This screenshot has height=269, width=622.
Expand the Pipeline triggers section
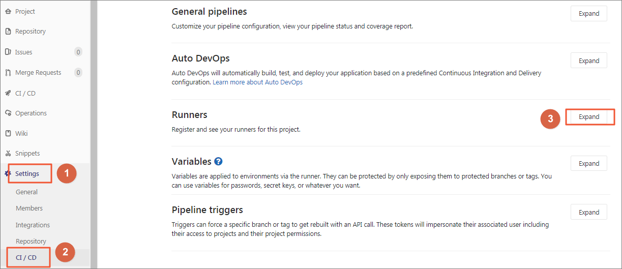pyautogui.click(x=588, y=213)
